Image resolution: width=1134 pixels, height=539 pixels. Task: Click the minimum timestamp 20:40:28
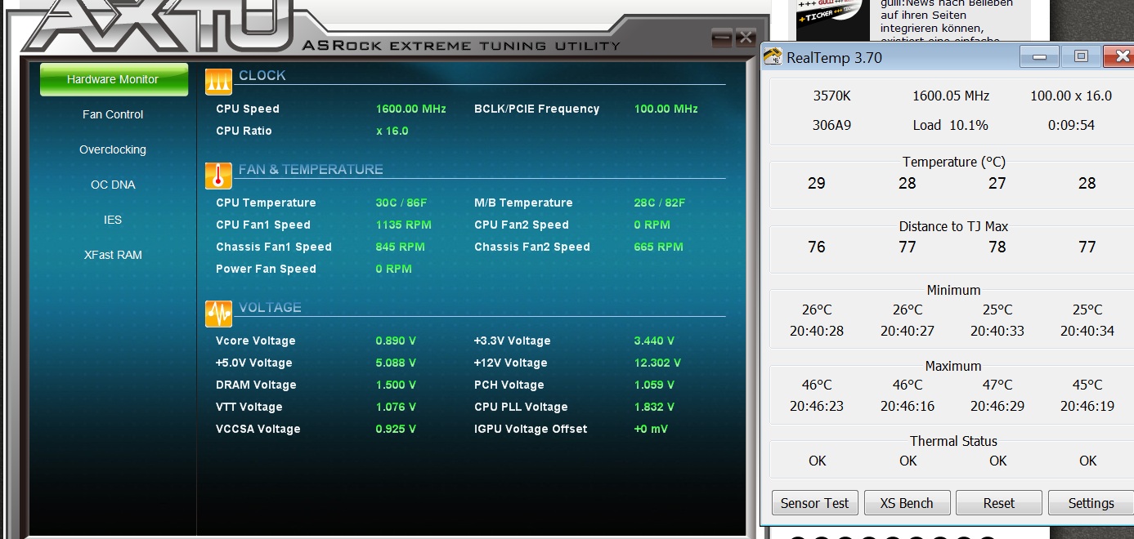(817, 331)
